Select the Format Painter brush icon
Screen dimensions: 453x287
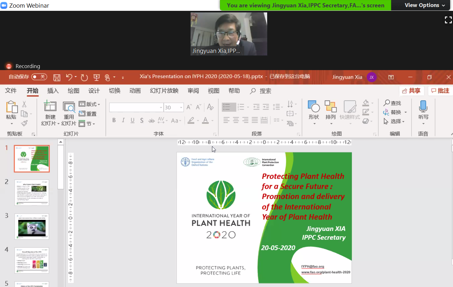point(24,123)
